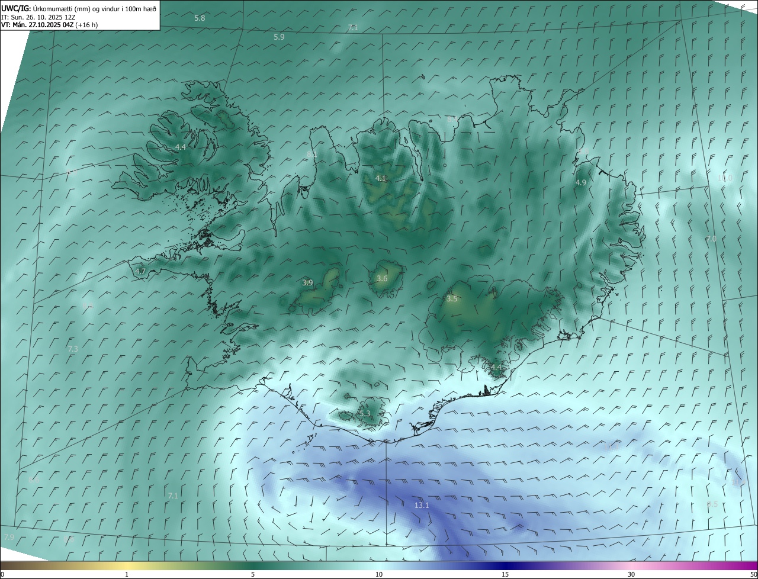The width and height of the screenshot is (758, 579).
Task: Click the 7.9 value in the ocean
Action: [x=9, y=538]
